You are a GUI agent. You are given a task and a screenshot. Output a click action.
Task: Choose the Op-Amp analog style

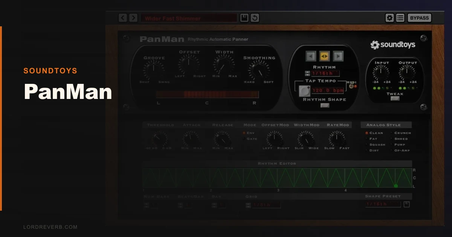coord(400,150)
